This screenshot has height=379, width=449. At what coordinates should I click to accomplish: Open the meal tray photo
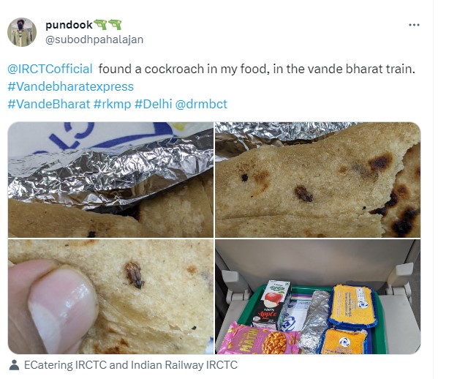pyautogui.click(x=318, y=296)
